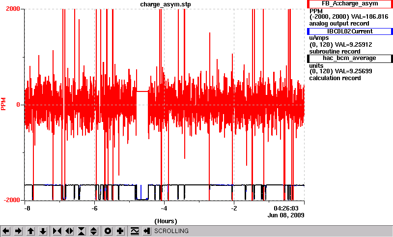This screenshot has height=237, width=393.
Task: Click the 'analog output record' text
Action: coord(339,24)
